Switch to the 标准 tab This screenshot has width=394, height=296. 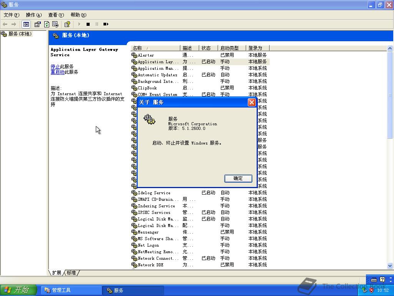pyautogui.click(x=71, y=272)
